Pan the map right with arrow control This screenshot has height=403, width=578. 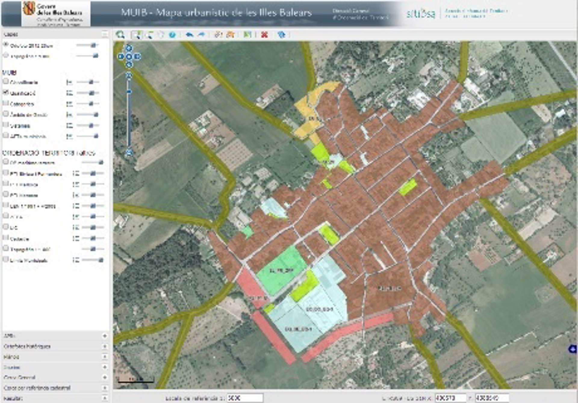137,56
